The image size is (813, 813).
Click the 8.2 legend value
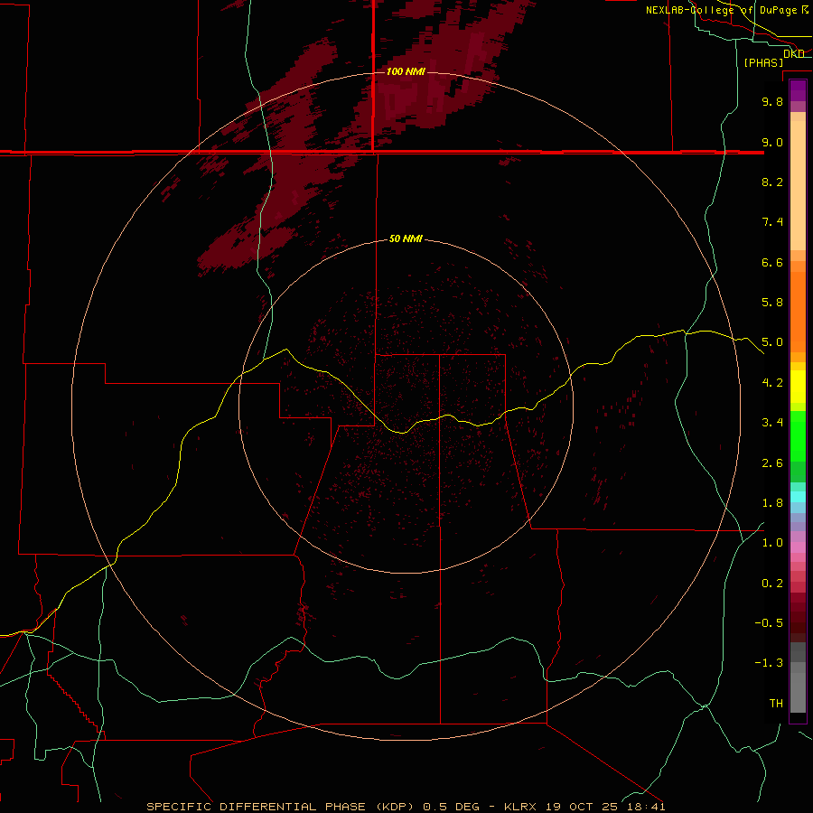(x=772, y=182)
